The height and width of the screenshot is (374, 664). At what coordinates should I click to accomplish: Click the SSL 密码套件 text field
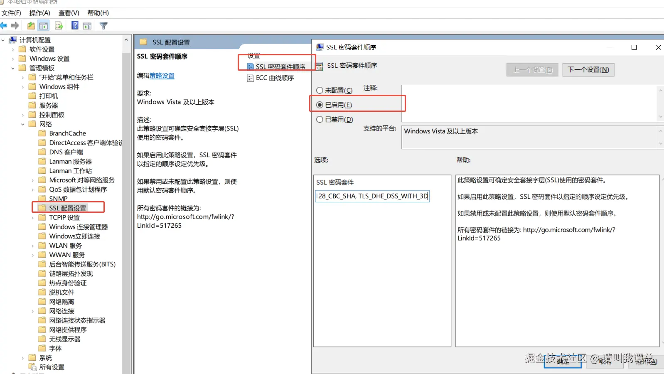tap(372, 196)
